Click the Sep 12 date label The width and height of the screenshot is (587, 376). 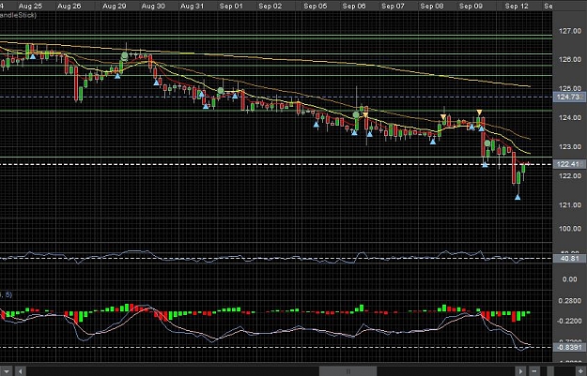click(517, 6)
